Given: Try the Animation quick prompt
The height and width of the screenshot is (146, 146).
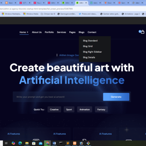Looking at the screenshot, I should click(x=85, y=109).
